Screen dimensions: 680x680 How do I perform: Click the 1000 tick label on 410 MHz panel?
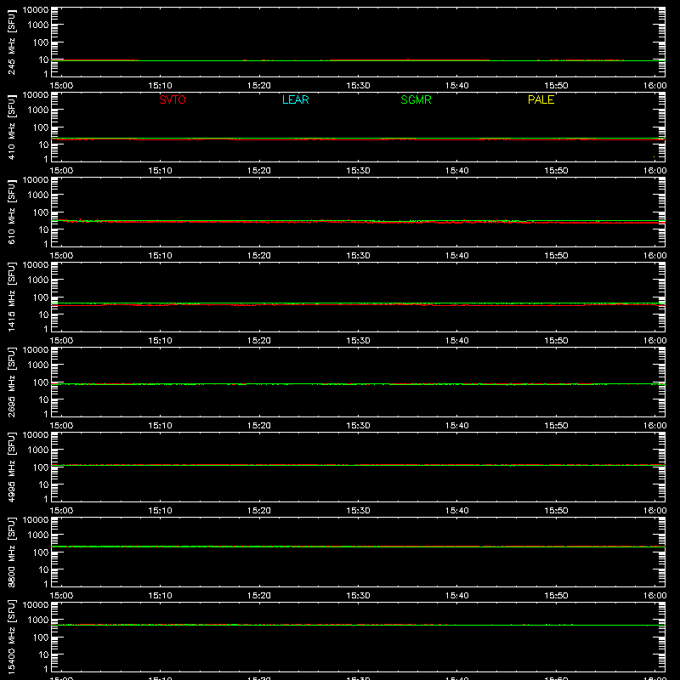(38, 110)
